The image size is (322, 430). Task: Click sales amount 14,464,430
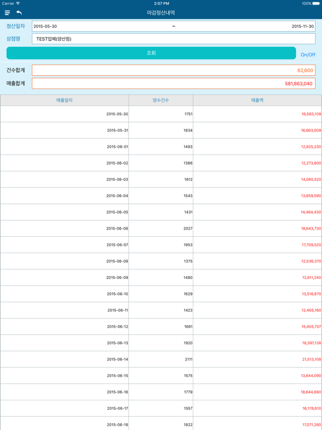point(311,212)
